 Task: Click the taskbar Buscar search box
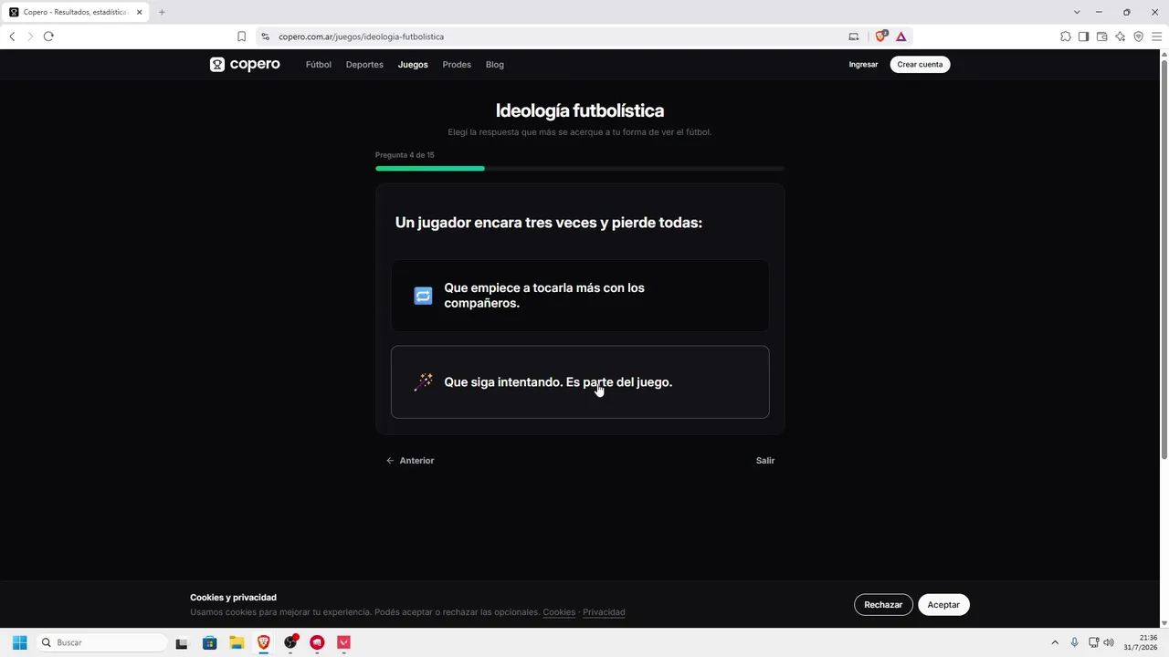click(102, 642)
